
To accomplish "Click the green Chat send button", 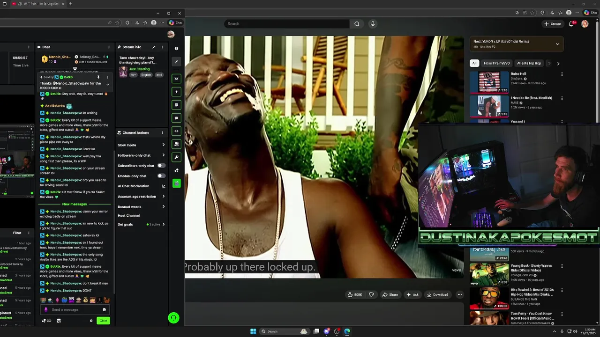I will [103, 321].
